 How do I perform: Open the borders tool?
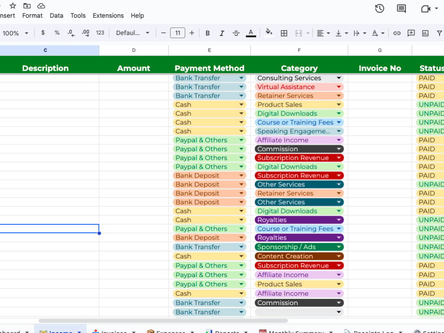(x=284, y=33)
